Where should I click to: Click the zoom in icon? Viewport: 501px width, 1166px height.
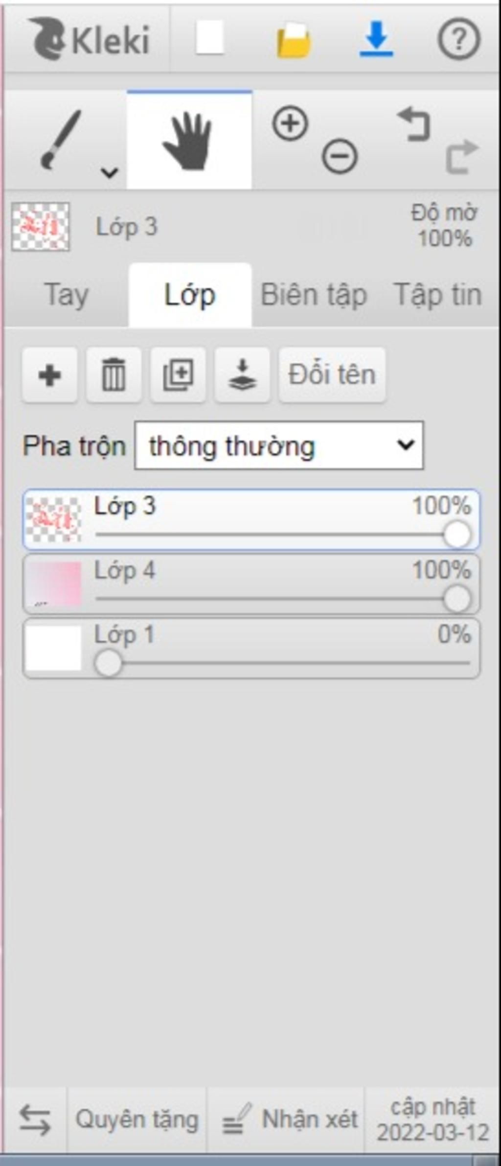tap(290, 124)
